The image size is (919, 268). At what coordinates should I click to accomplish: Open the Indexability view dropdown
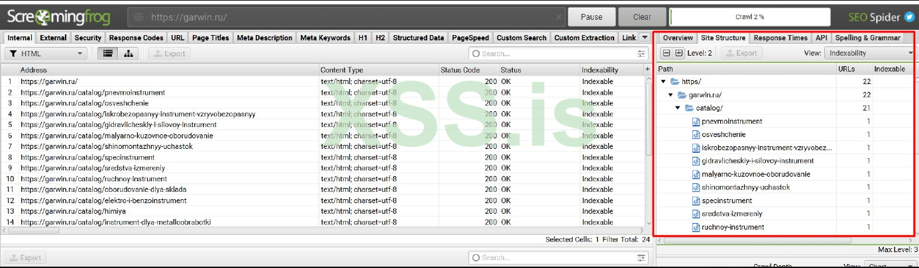click(x=871, y=53)
